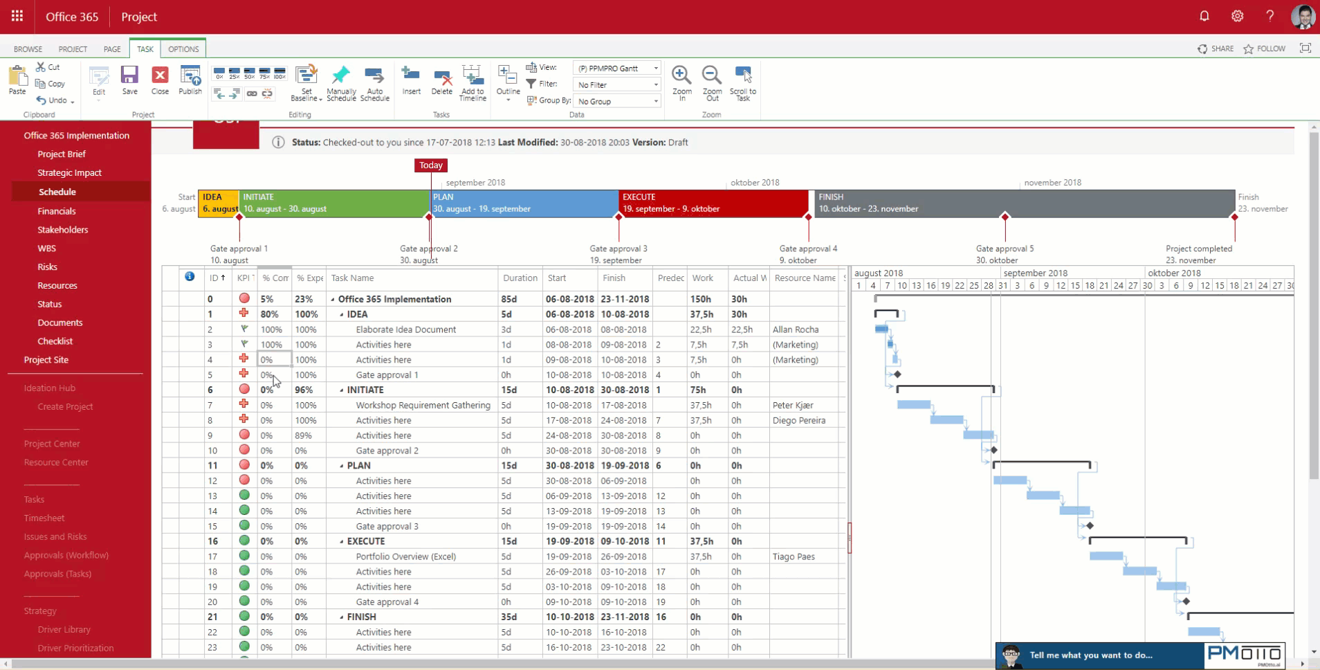Open the settings gear menu
The image size is (1320, 670).
(1238, 16)
